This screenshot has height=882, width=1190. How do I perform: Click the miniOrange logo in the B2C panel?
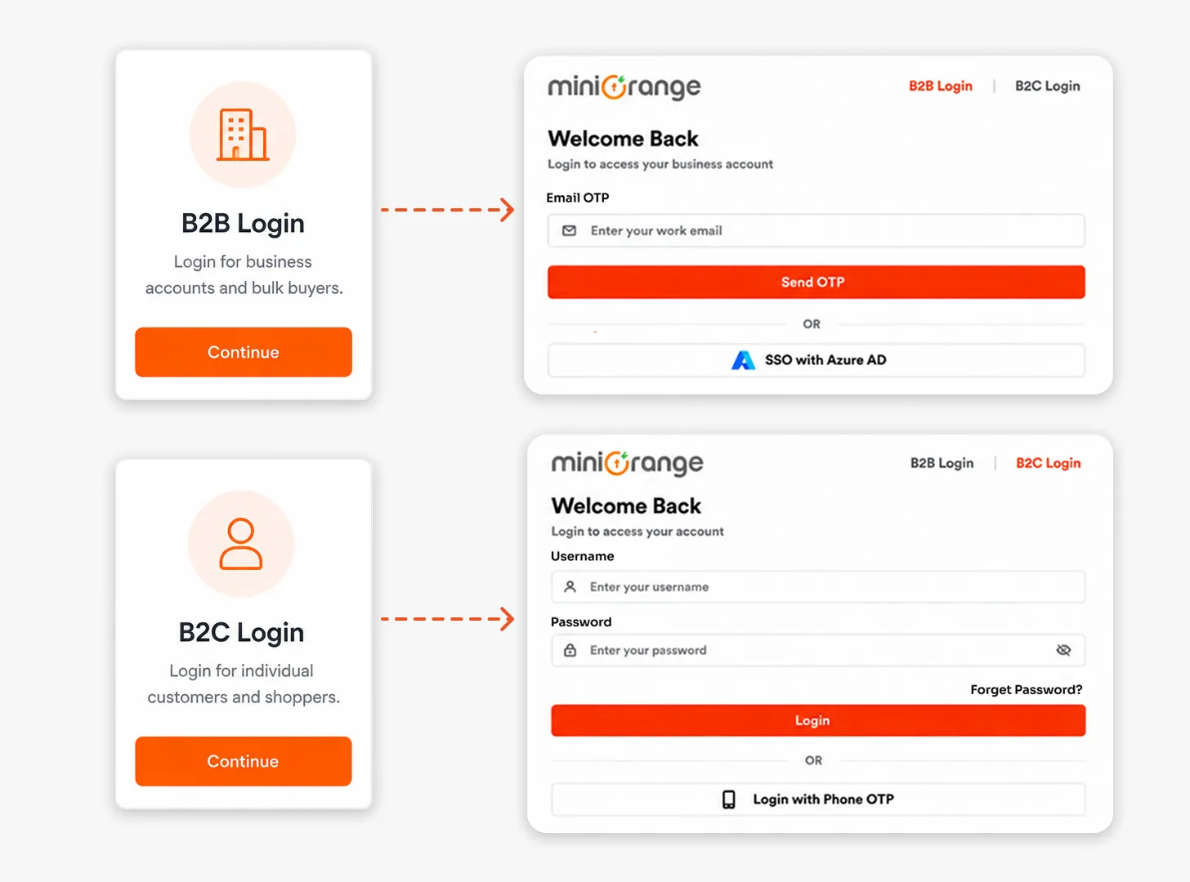[628, 463]
